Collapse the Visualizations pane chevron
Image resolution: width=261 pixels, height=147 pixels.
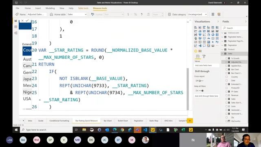point(218,22)
